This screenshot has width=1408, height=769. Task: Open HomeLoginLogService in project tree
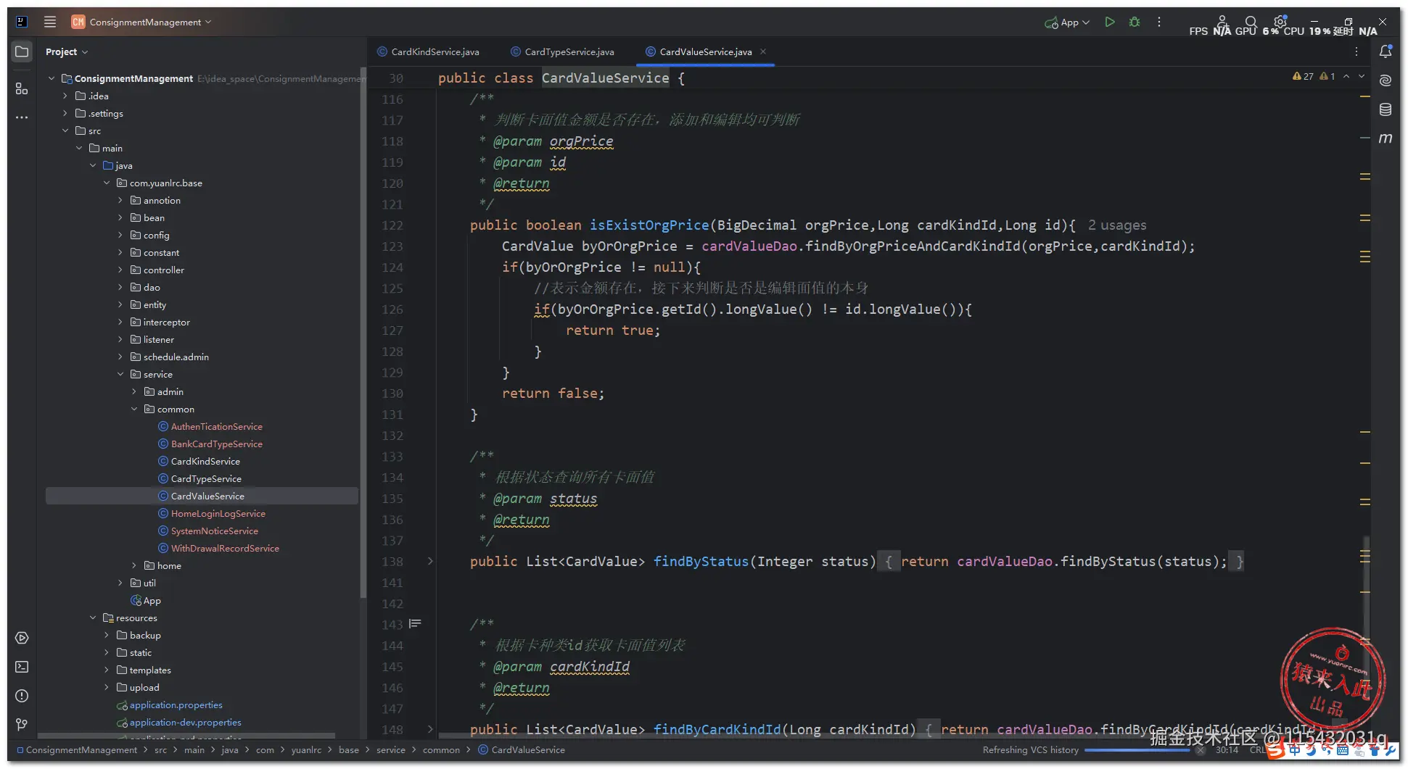point(218,513)
